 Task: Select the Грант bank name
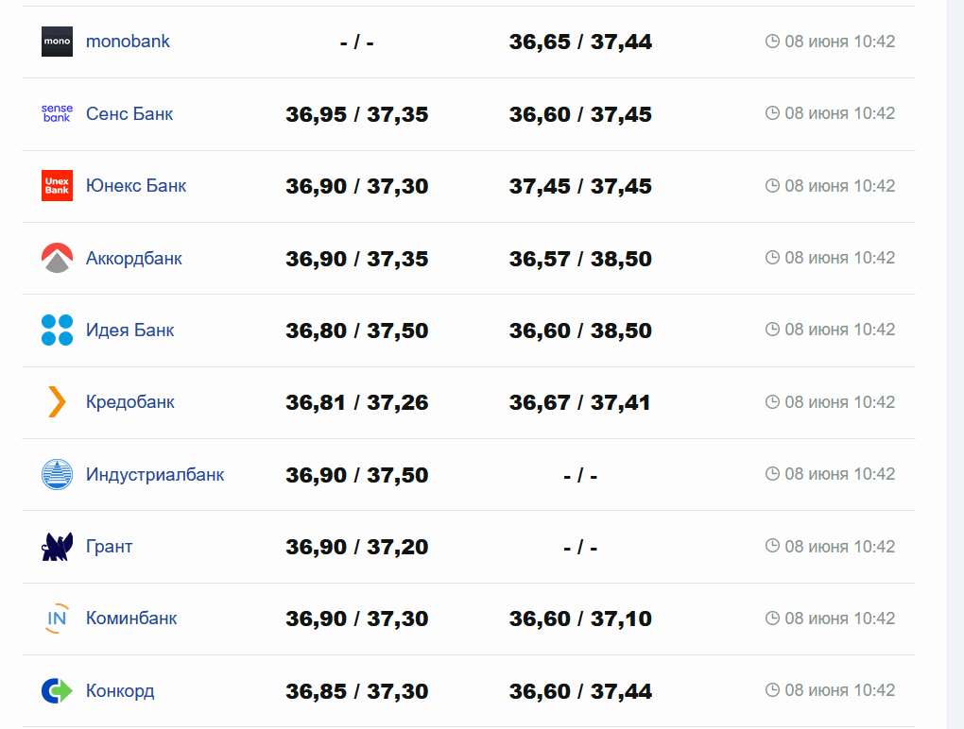(110, 547)
